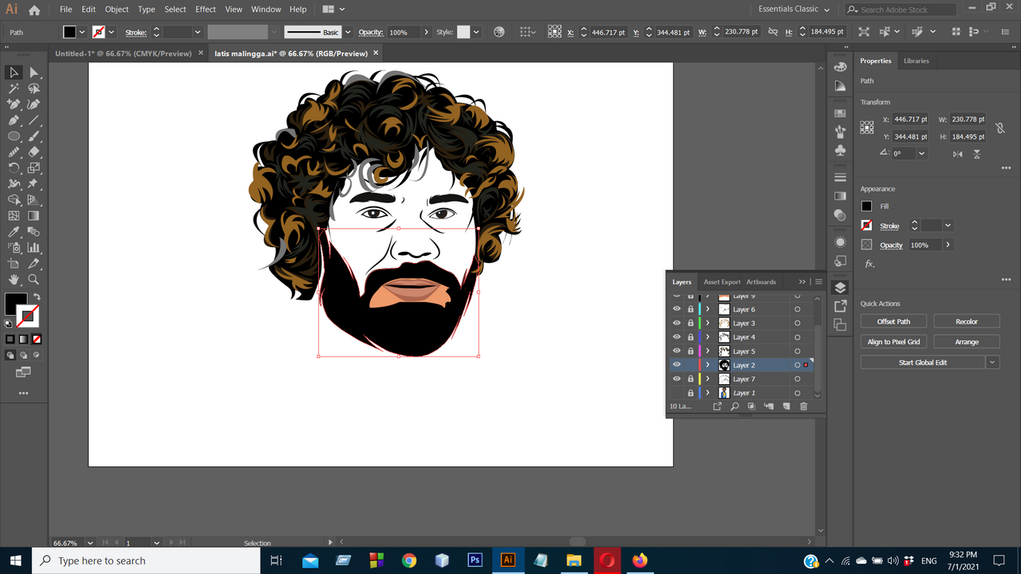Open the Recolor Artwork wheel icon
Image resolution: width=1021 pixels, height=574 pixels.
(x=499, y=32)
